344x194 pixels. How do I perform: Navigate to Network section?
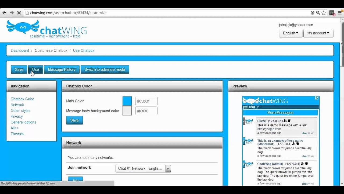17,105
